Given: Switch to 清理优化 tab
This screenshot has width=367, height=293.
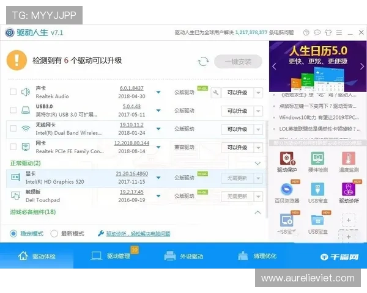Looking at the screenshot, I should tap(257, 256).
